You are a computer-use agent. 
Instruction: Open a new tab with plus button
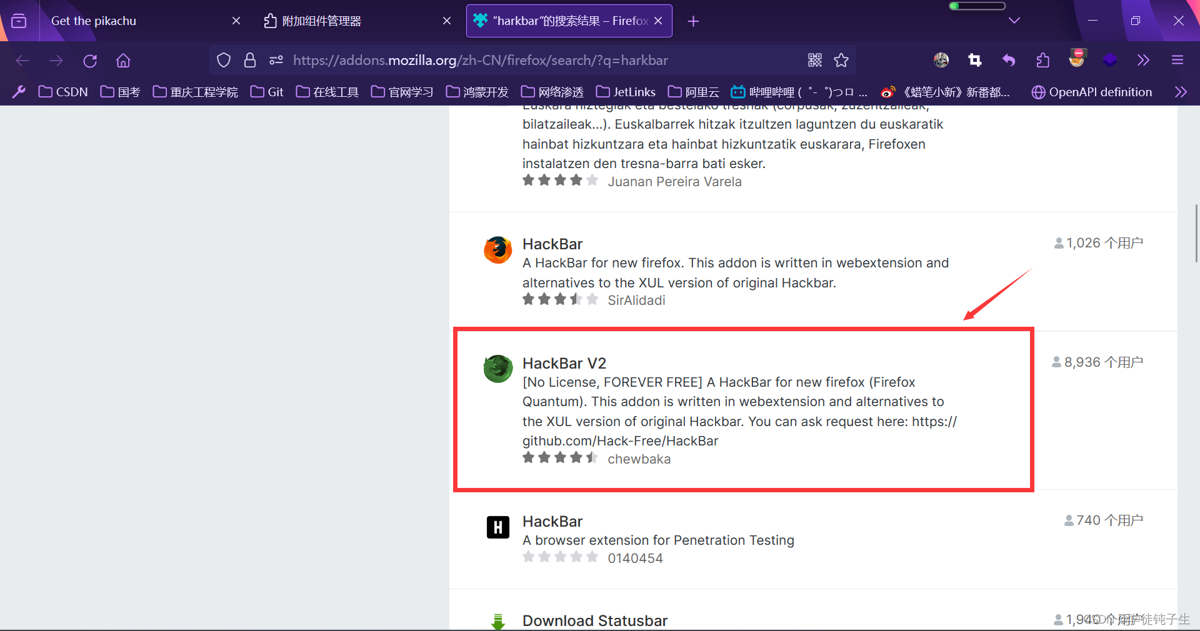[x=693, y=21]
